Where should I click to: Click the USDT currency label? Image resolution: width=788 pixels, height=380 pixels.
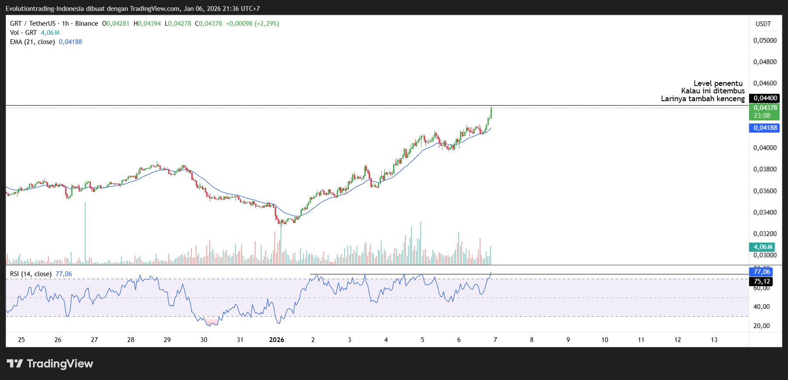(x=763, y=24)
